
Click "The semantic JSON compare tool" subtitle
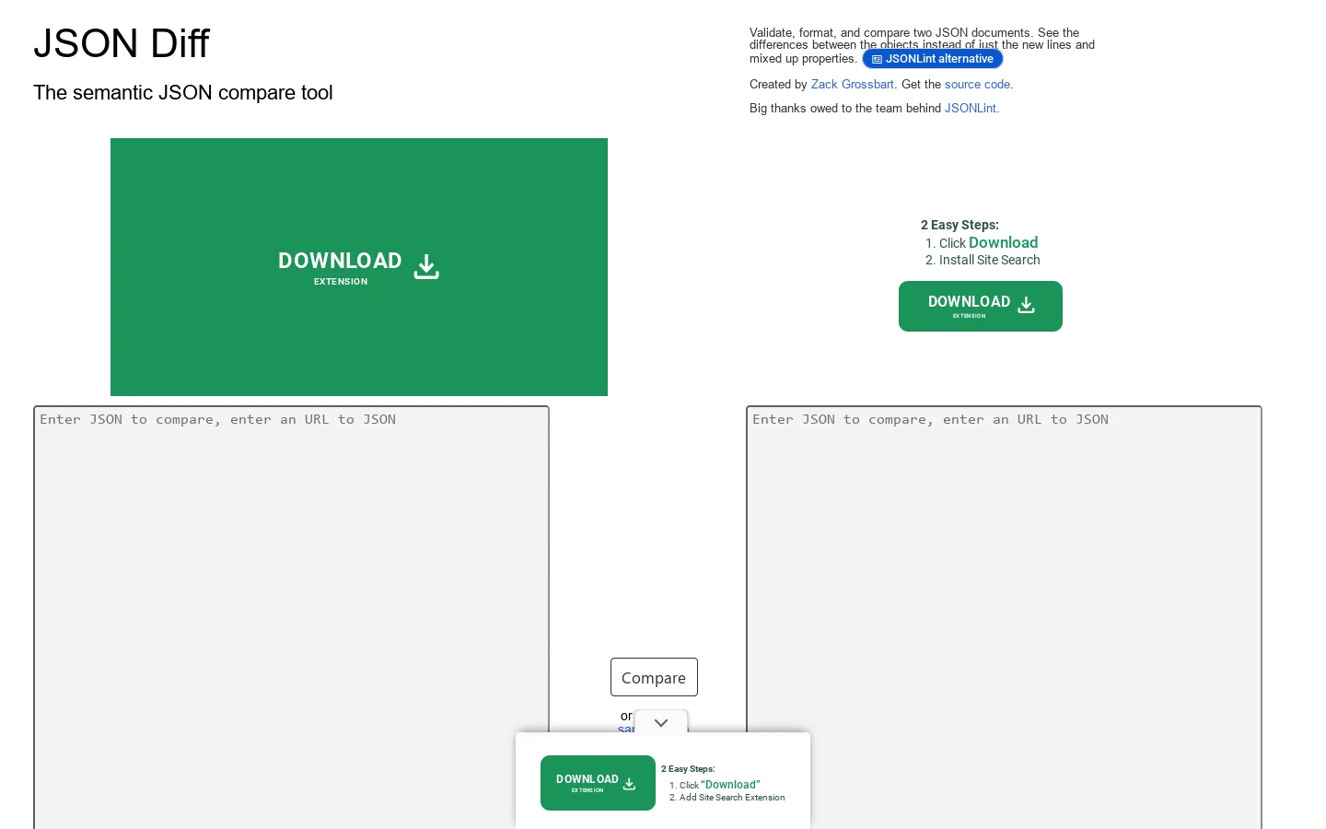(x=183, y=92)
